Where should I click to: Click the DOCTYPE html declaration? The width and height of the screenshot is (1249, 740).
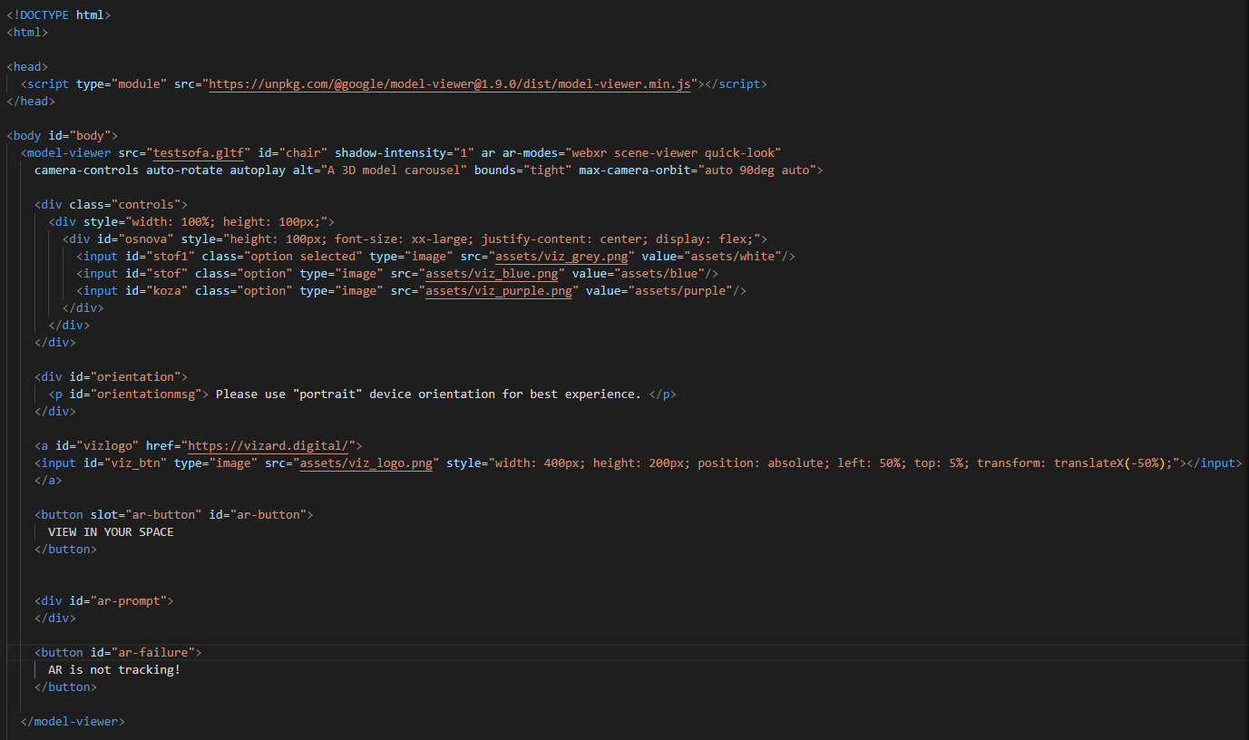coord(59,15)
